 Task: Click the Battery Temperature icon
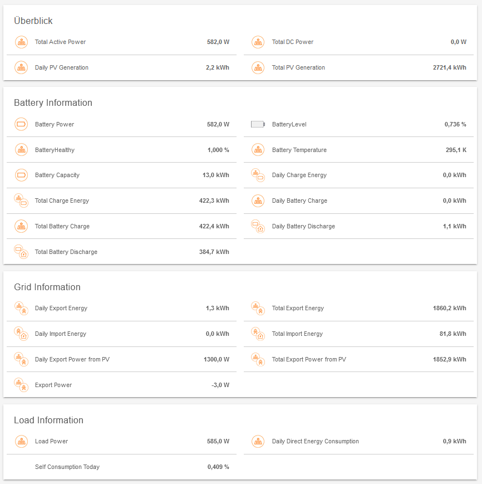click(258, 150)
